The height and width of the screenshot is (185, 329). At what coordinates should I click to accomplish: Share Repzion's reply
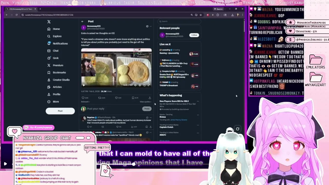pos(151,127)
